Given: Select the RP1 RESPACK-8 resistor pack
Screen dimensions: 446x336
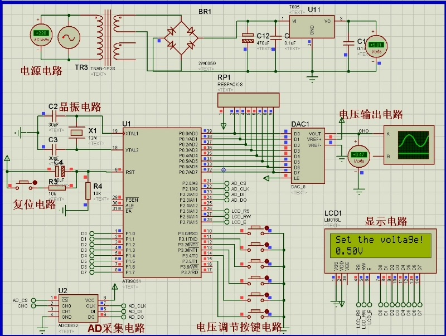Looking at the screenshot, I should coord(248,100).
